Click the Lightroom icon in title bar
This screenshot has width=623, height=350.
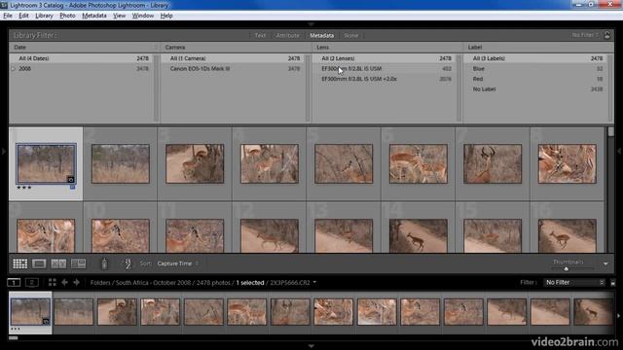pos(4,5)
